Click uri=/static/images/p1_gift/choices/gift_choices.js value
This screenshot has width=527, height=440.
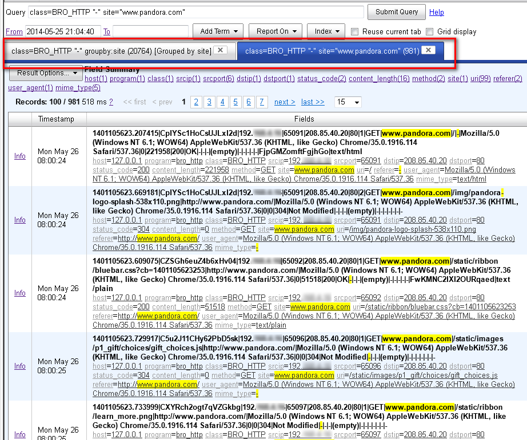(x=423, y=375)
